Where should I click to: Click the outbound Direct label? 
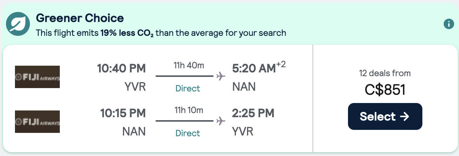tap(188, 88)
